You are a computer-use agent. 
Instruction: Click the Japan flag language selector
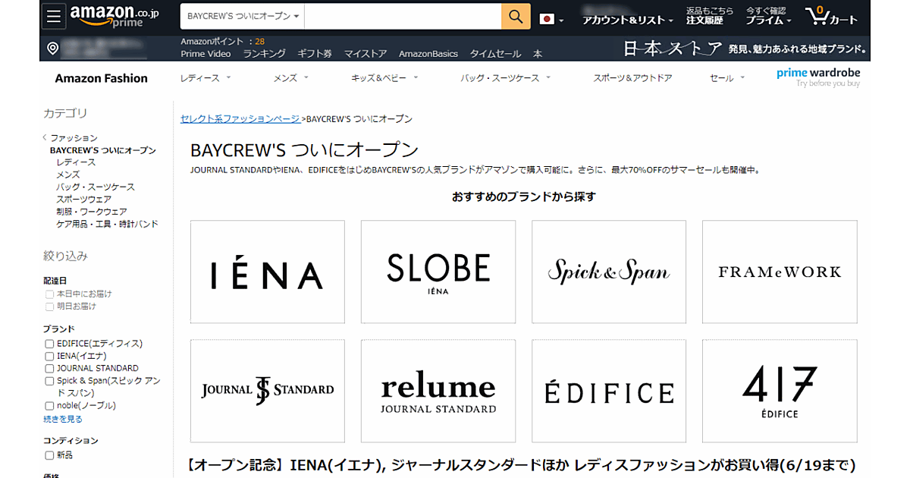point(551,19)
